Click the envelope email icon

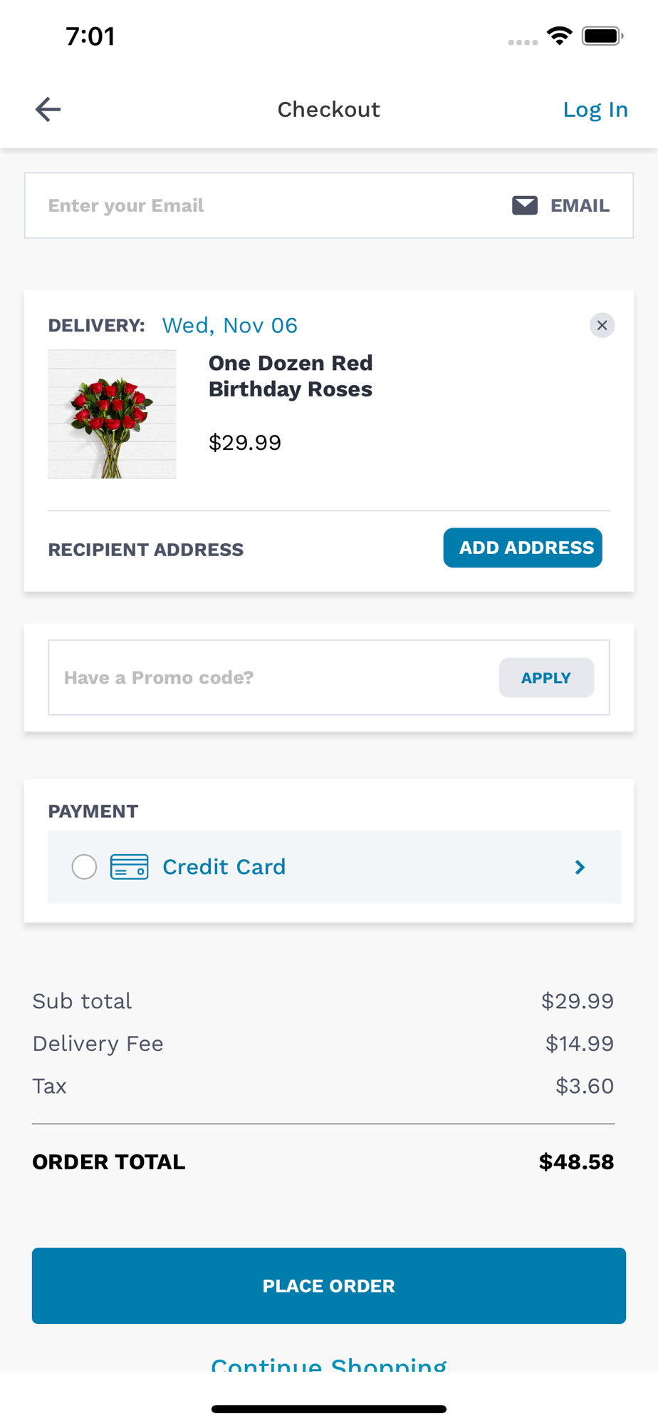pos(525,205)
